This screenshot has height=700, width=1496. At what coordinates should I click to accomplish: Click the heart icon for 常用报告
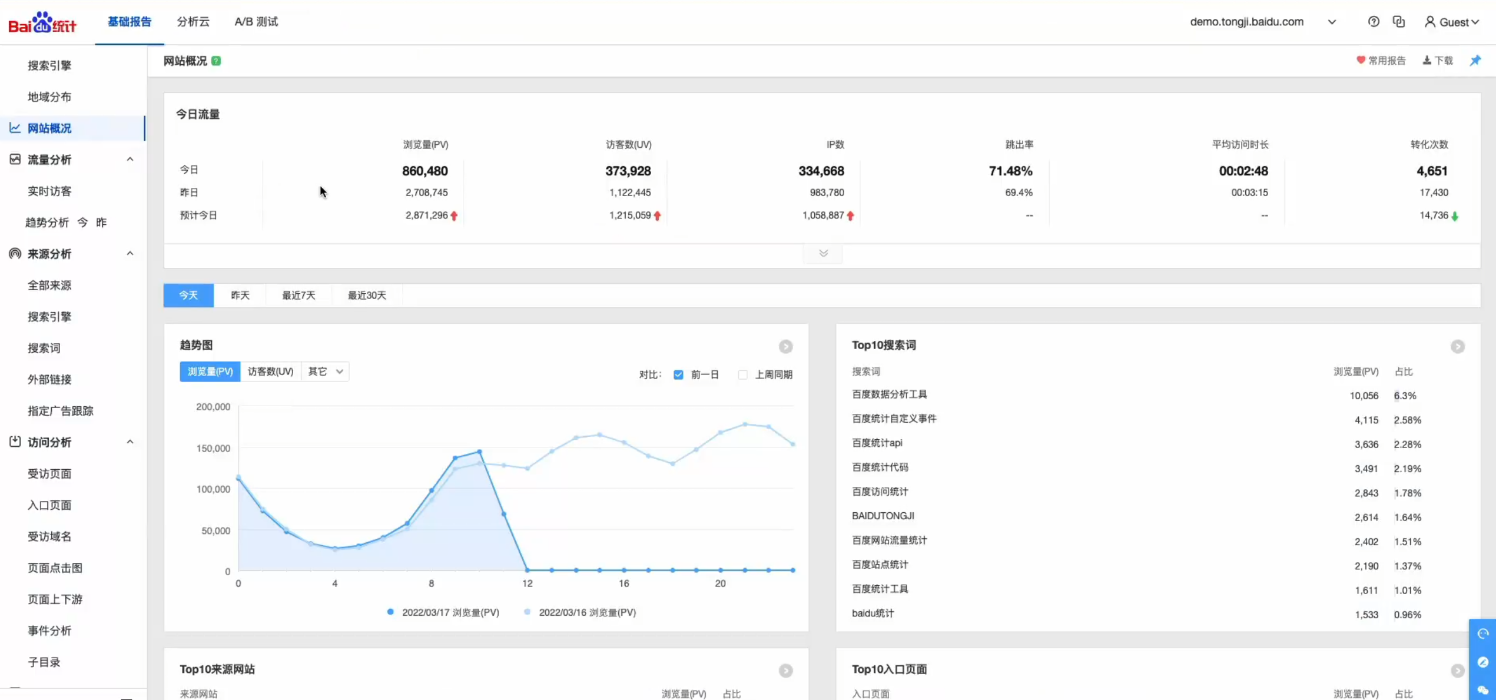[x=1361, y=60]
